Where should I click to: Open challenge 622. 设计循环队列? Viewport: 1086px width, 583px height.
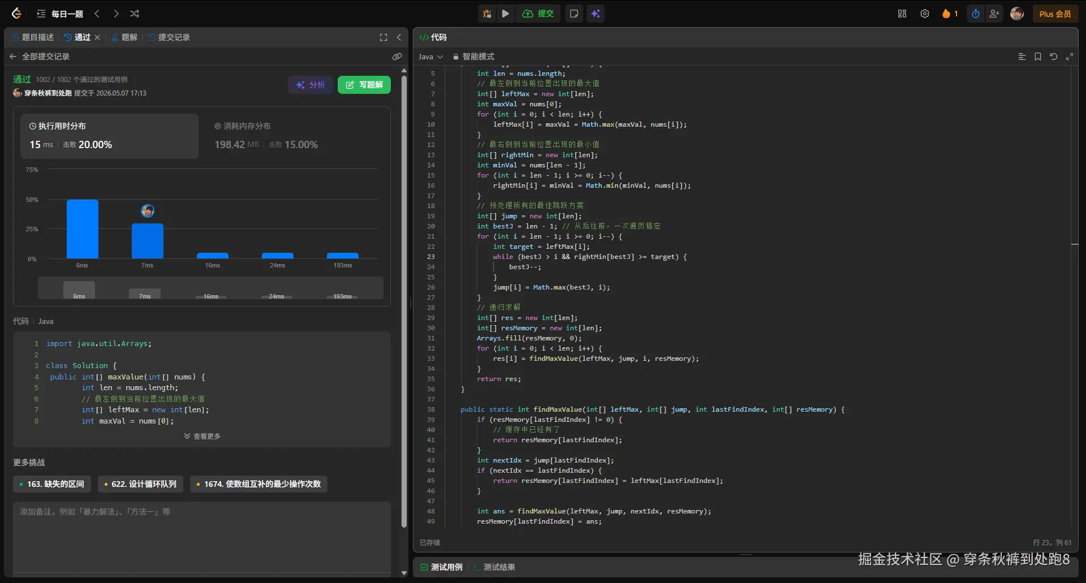tap(140, 484)
